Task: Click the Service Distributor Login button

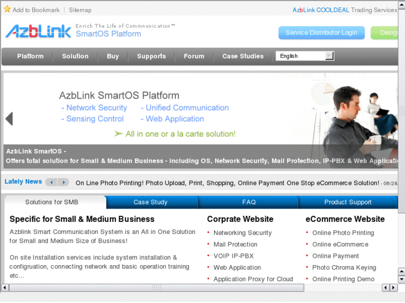Action: tap(321, 33)
